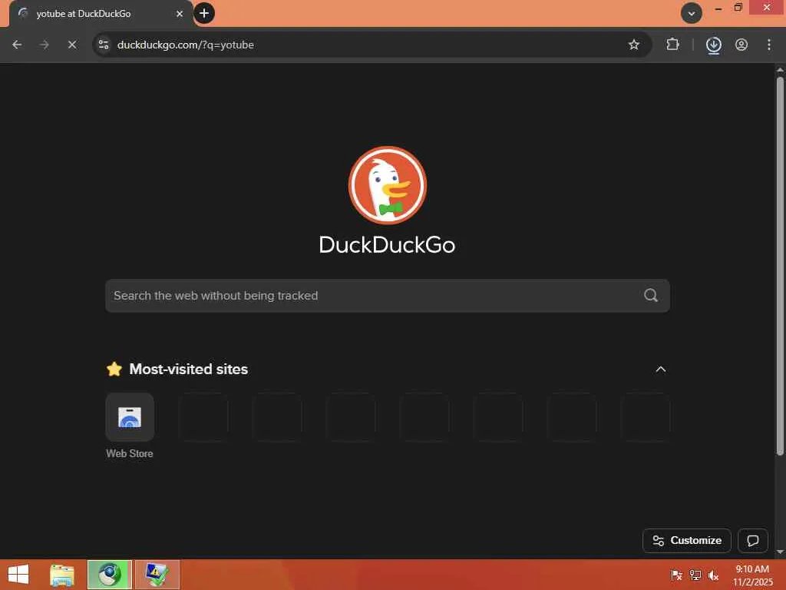The image size is (786, 590).
Task: Click the muted volume tray icon
Action: coord(713,575)
